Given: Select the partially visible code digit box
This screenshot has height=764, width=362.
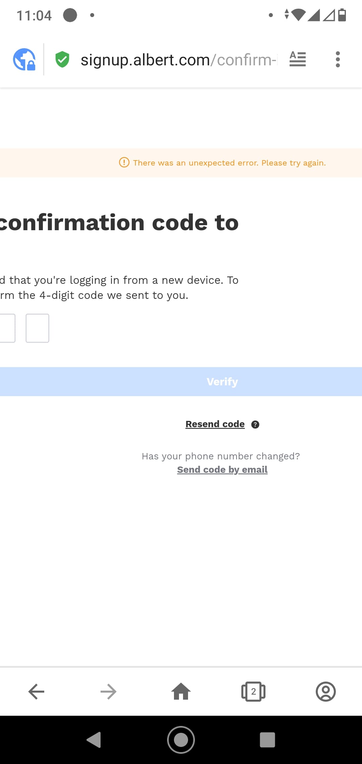Looking at the screenshot, I should [7, 328].
